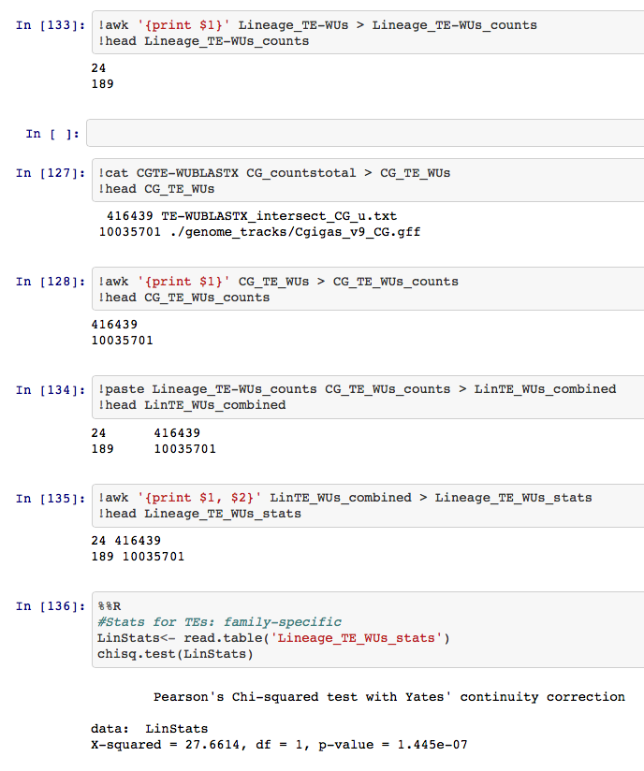The height and width of the screenshot is (771, 644).
Task: Click the R code cell In [136]
Action: [x=368, y=630]
